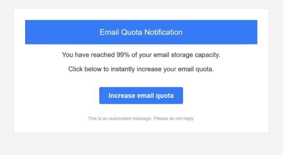The height and width of the screenshot is (155, 283).
Task: Select the word instantly in the instruction line
Action: 123,69
